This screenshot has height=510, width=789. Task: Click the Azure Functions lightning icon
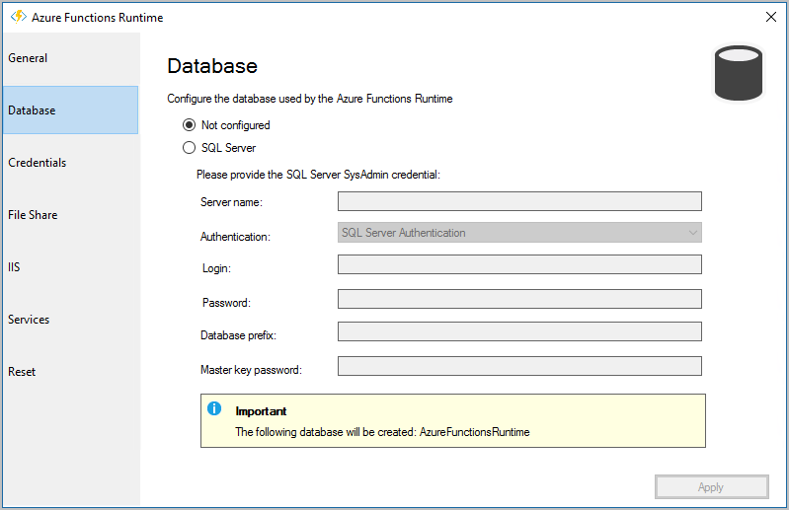[18, 17]
